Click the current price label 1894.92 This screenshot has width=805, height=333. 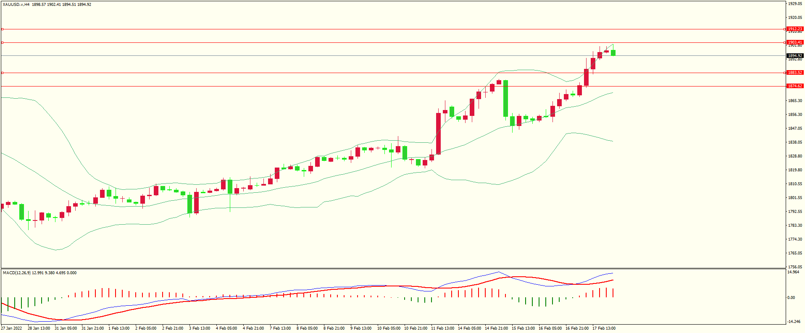pyautogui.click(x=795, y=56)
